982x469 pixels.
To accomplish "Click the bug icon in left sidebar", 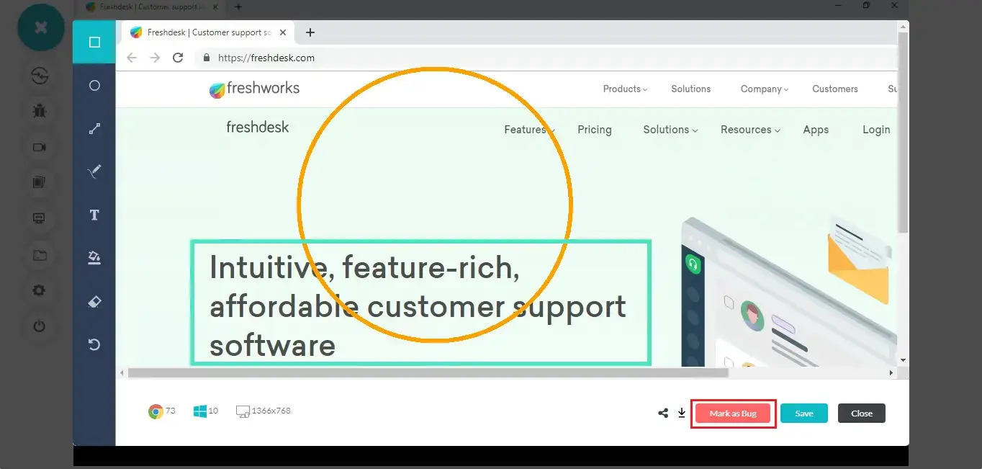I will coord(40,111).
